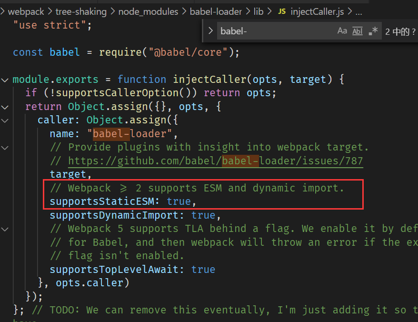This screenshot has width=418, height=322.
Task: Click the const babel variable name
Action: [65, 52]
